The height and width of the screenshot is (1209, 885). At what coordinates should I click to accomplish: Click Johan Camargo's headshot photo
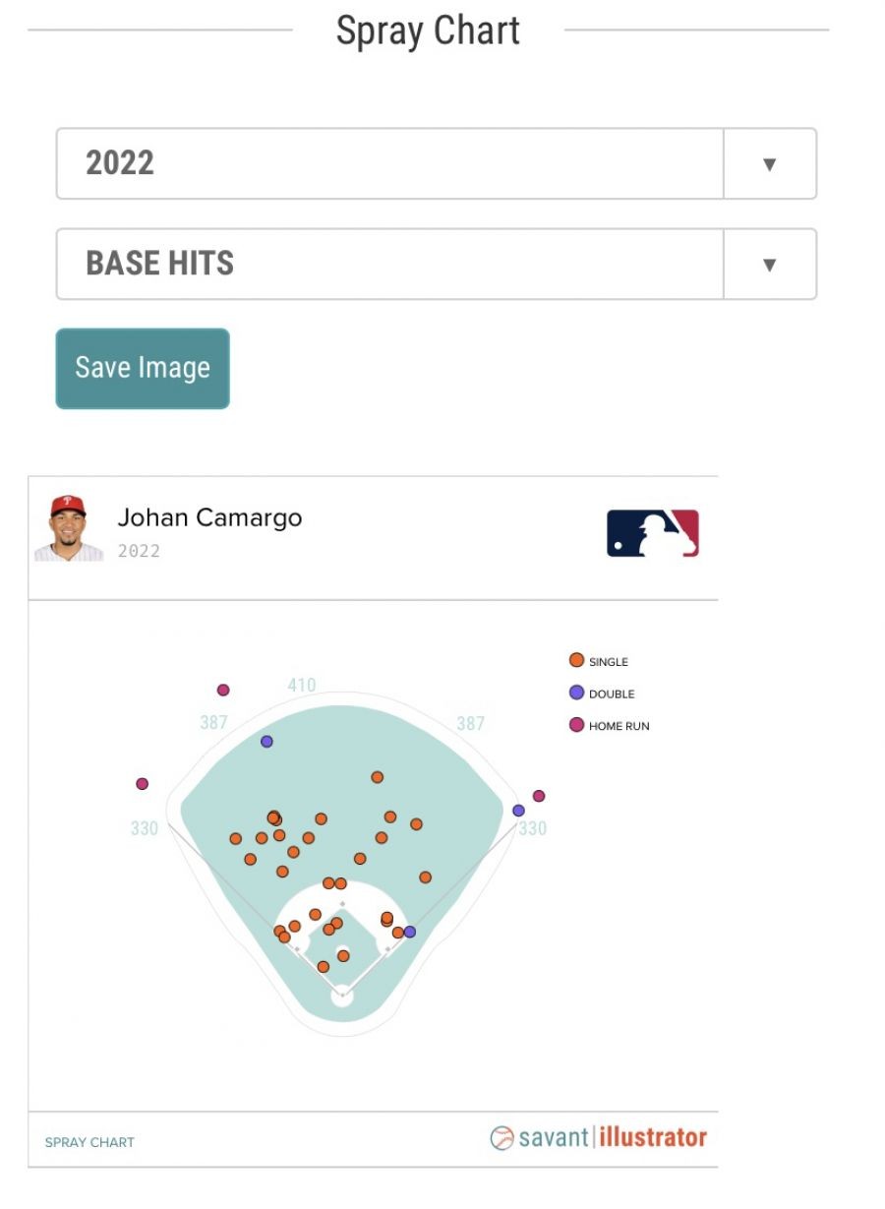tap(69, 528)
